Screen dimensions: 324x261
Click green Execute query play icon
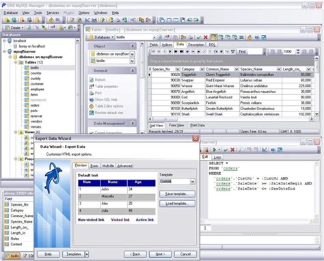(x=215, y=150)
